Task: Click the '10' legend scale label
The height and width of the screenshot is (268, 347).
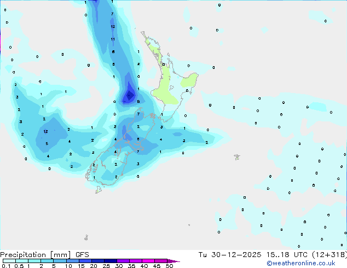Action: 68,266
